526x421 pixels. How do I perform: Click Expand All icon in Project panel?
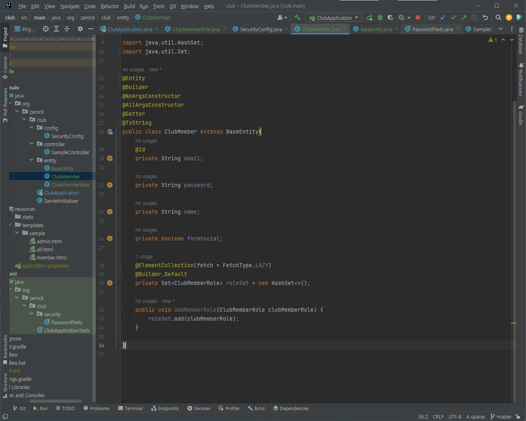click(56, 29)
